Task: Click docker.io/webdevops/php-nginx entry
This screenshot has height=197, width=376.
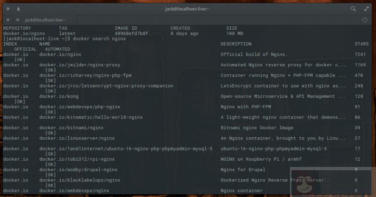Action: [80, 107]
